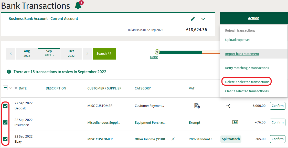Click the pencil edit account icon
Image resolution: width=288 pixels, height=148 pixels.
tap(193, 19)
